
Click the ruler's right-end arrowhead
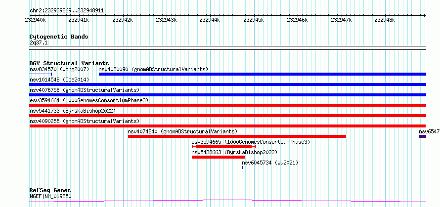pyautogui.click(x=425, y=15)
